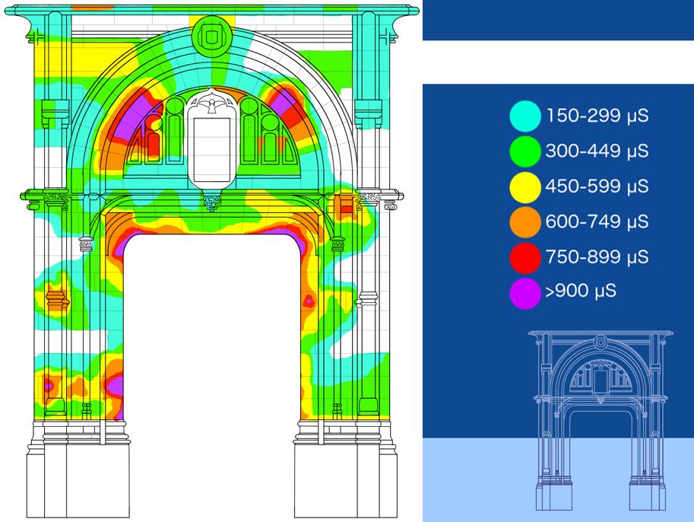Click the bird relief above the central plaque
Image resolution: width=694 pixels, height=522 pixels.
coord(212,106)
